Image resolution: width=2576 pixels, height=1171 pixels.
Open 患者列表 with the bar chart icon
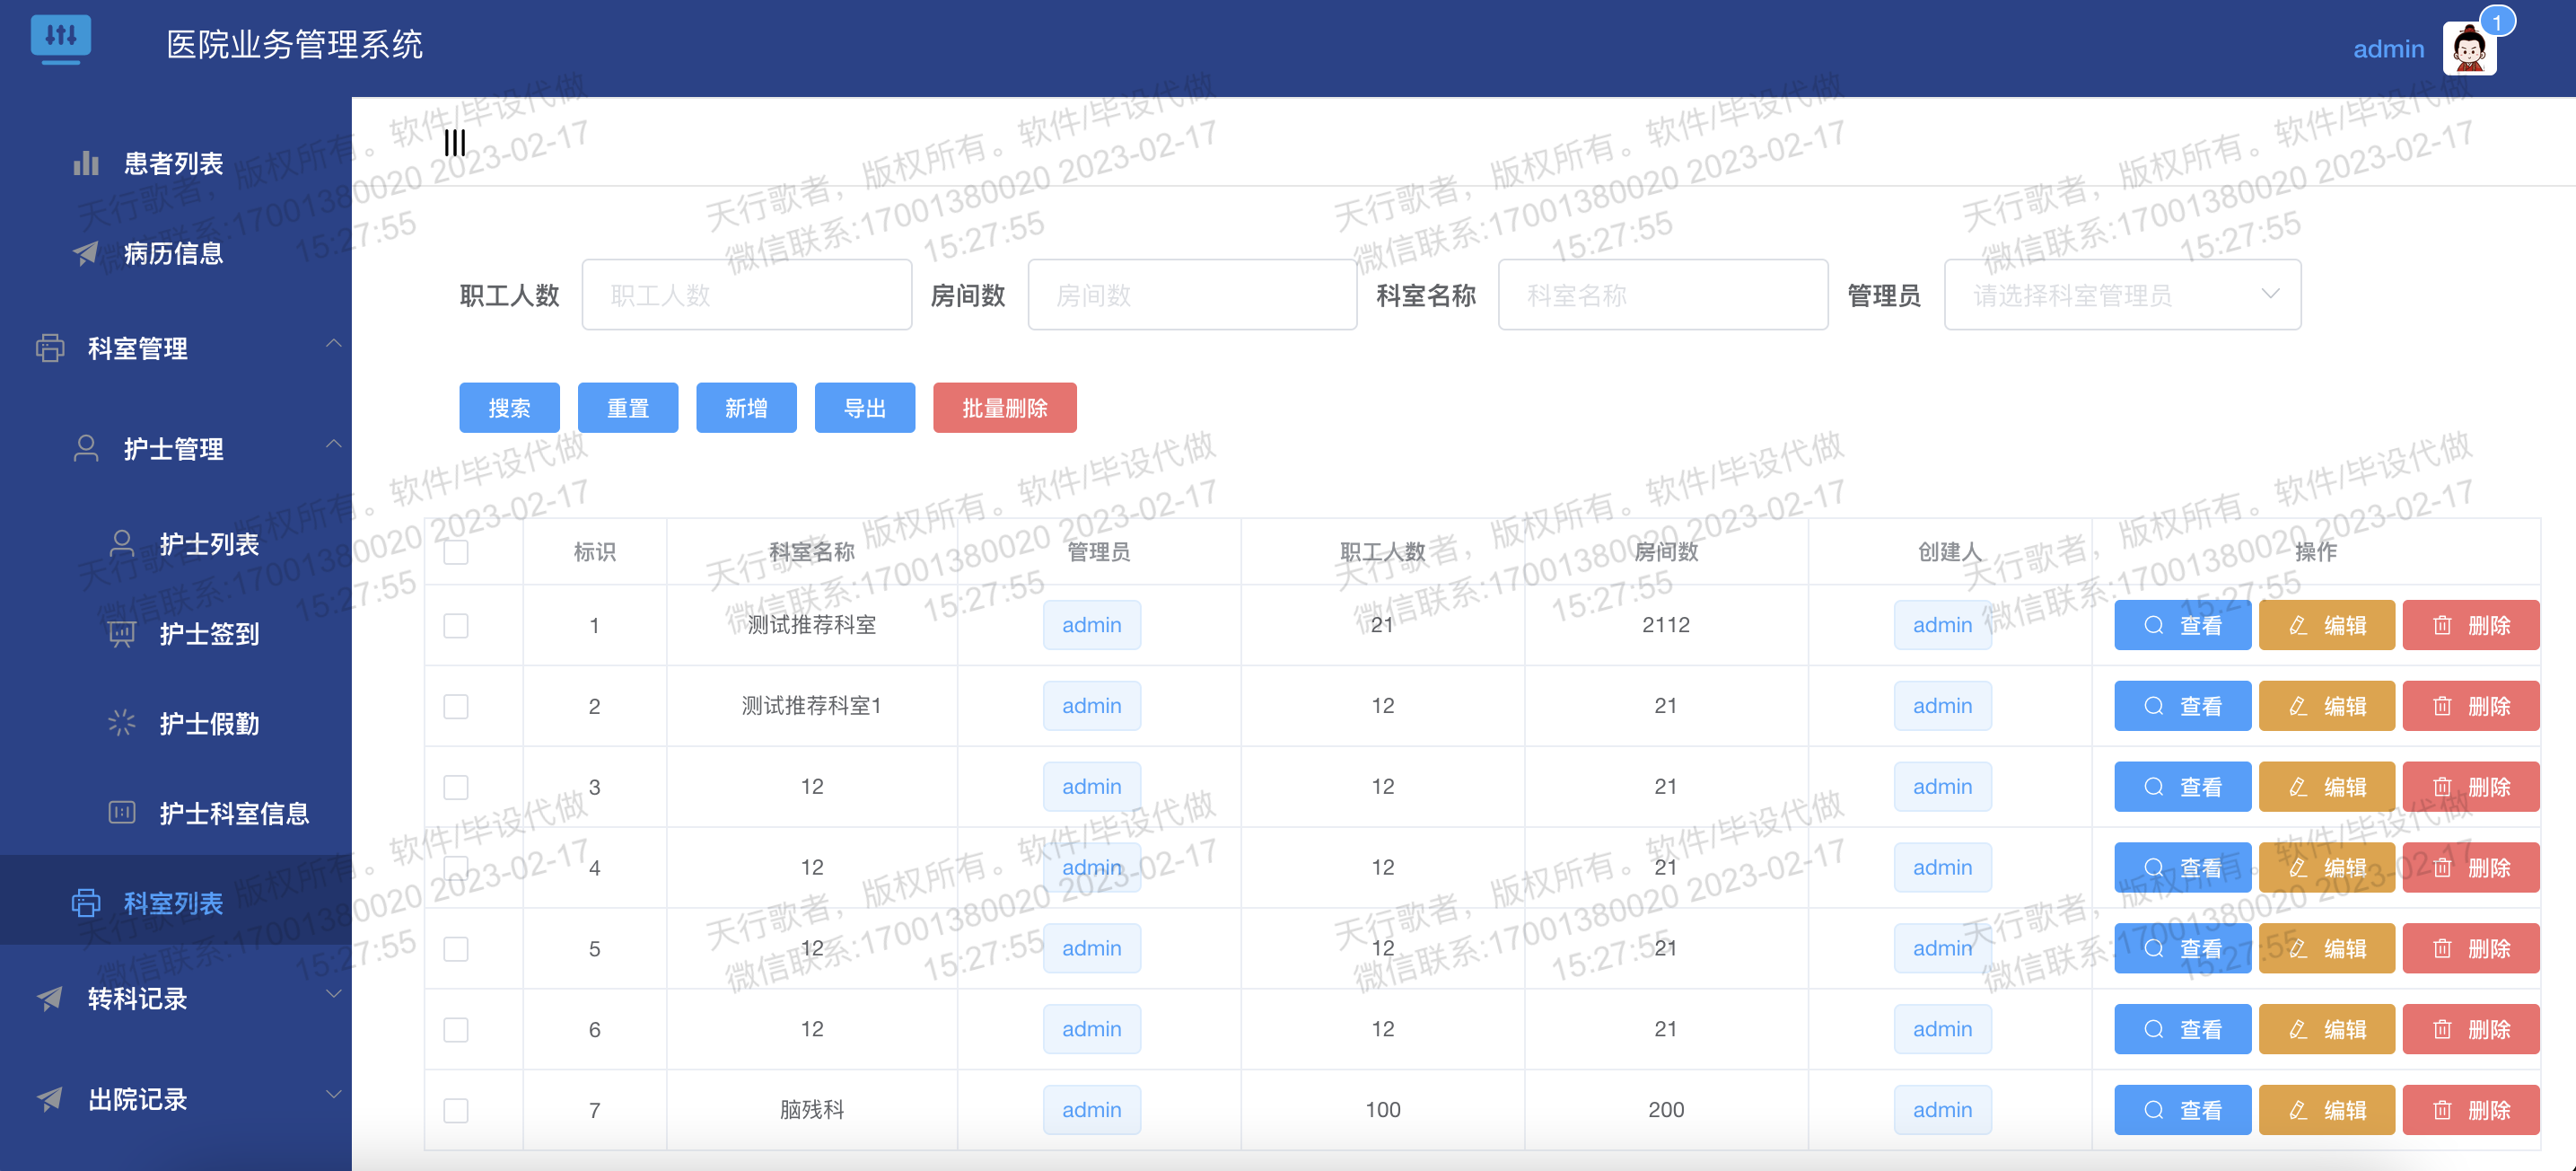(172, 163)
